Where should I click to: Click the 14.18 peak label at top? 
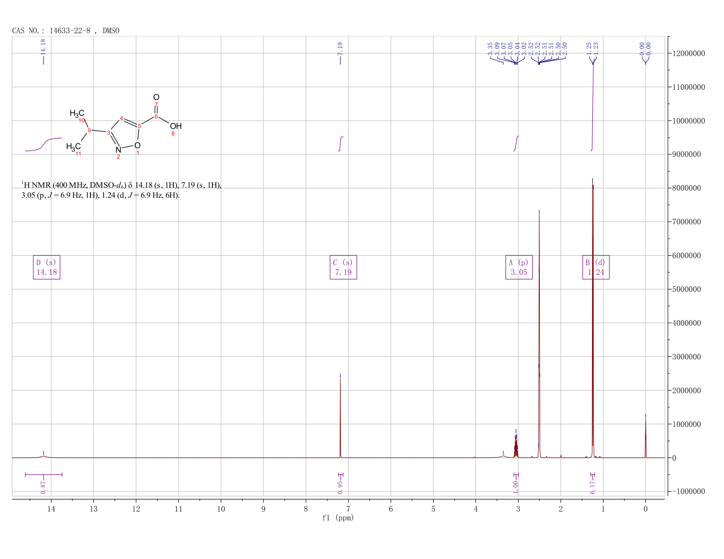pos(43,46)
